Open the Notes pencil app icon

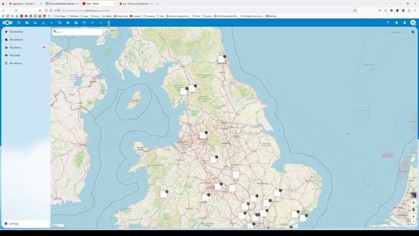[x=92, y=23]
